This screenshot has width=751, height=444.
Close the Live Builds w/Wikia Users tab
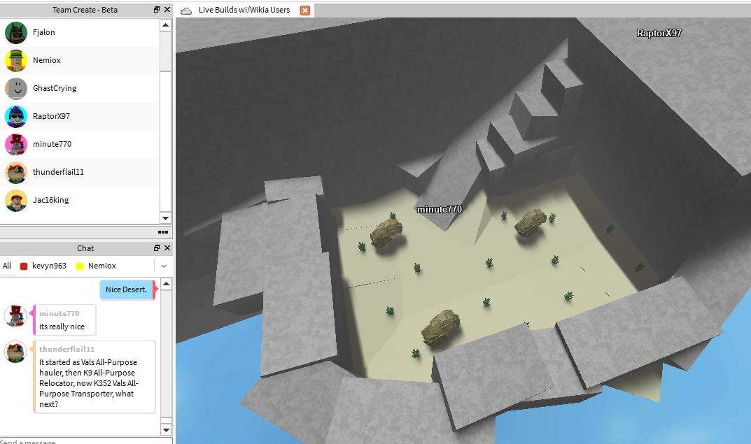point(304,10)
